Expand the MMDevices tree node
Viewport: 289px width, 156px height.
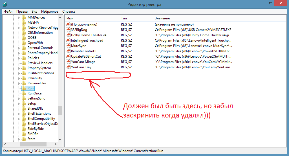(19, 18)
